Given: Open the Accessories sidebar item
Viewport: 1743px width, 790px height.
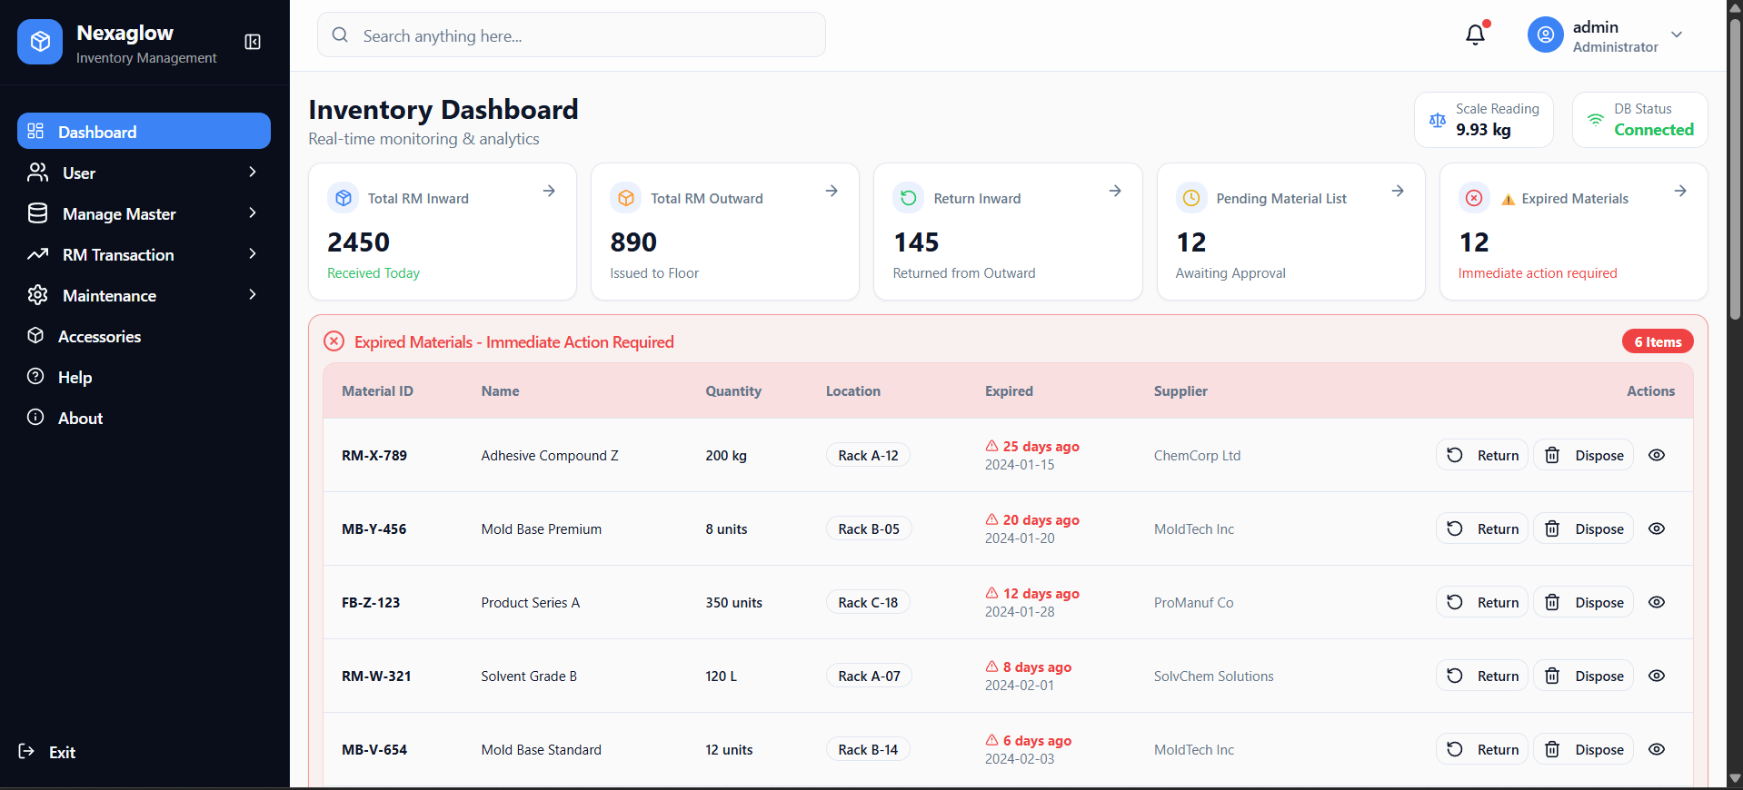Looking at the screenshot, I should pyautogui.click(x=99, y=337).
